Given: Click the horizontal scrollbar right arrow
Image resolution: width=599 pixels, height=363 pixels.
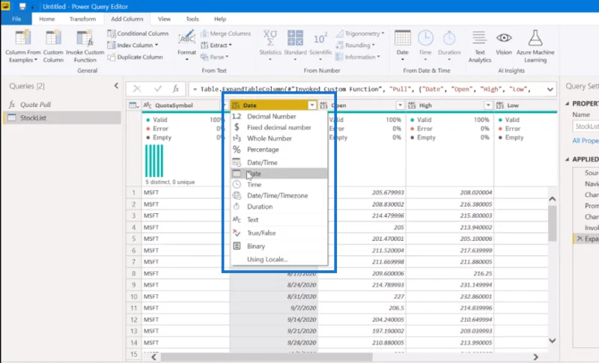Looking at the screenshot, I should (535, 357).
